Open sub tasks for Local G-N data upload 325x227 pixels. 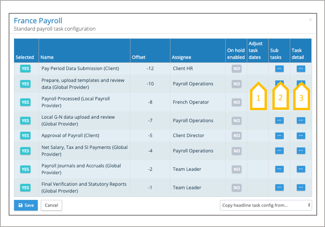tap(279, 121)
